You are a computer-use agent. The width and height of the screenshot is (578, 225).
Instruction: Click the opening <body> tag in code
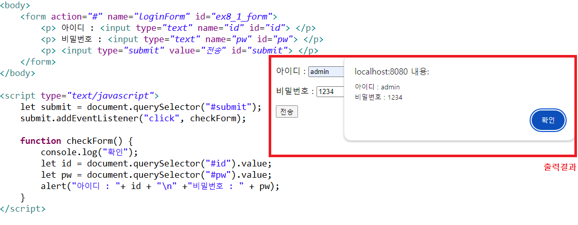(15, 6)
